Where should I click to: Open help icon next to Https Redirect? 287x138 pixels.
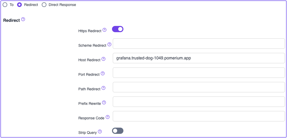pos(104,30)
